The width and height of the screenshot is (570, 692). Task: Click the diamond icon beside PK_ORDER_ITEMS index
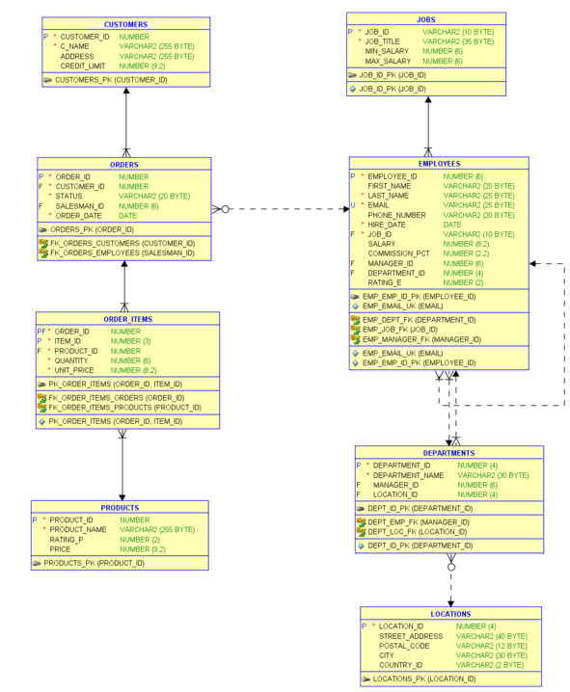(x=41, y=421)
